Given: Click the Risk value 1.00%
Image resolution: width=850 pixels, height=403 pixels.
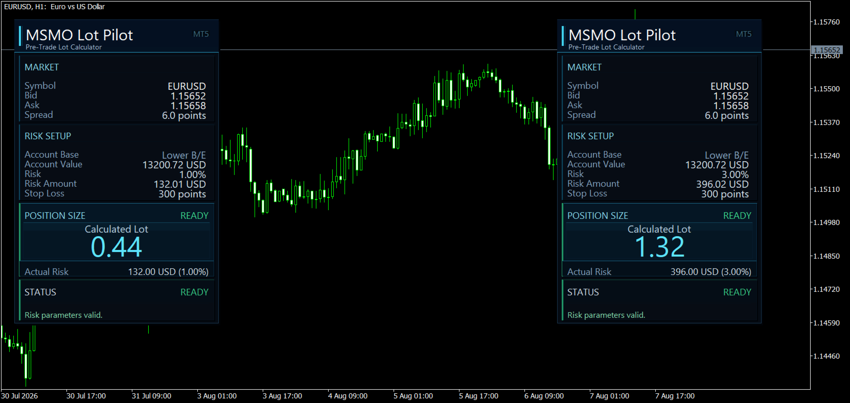Looking at the screenshot, I should (192, 174).
